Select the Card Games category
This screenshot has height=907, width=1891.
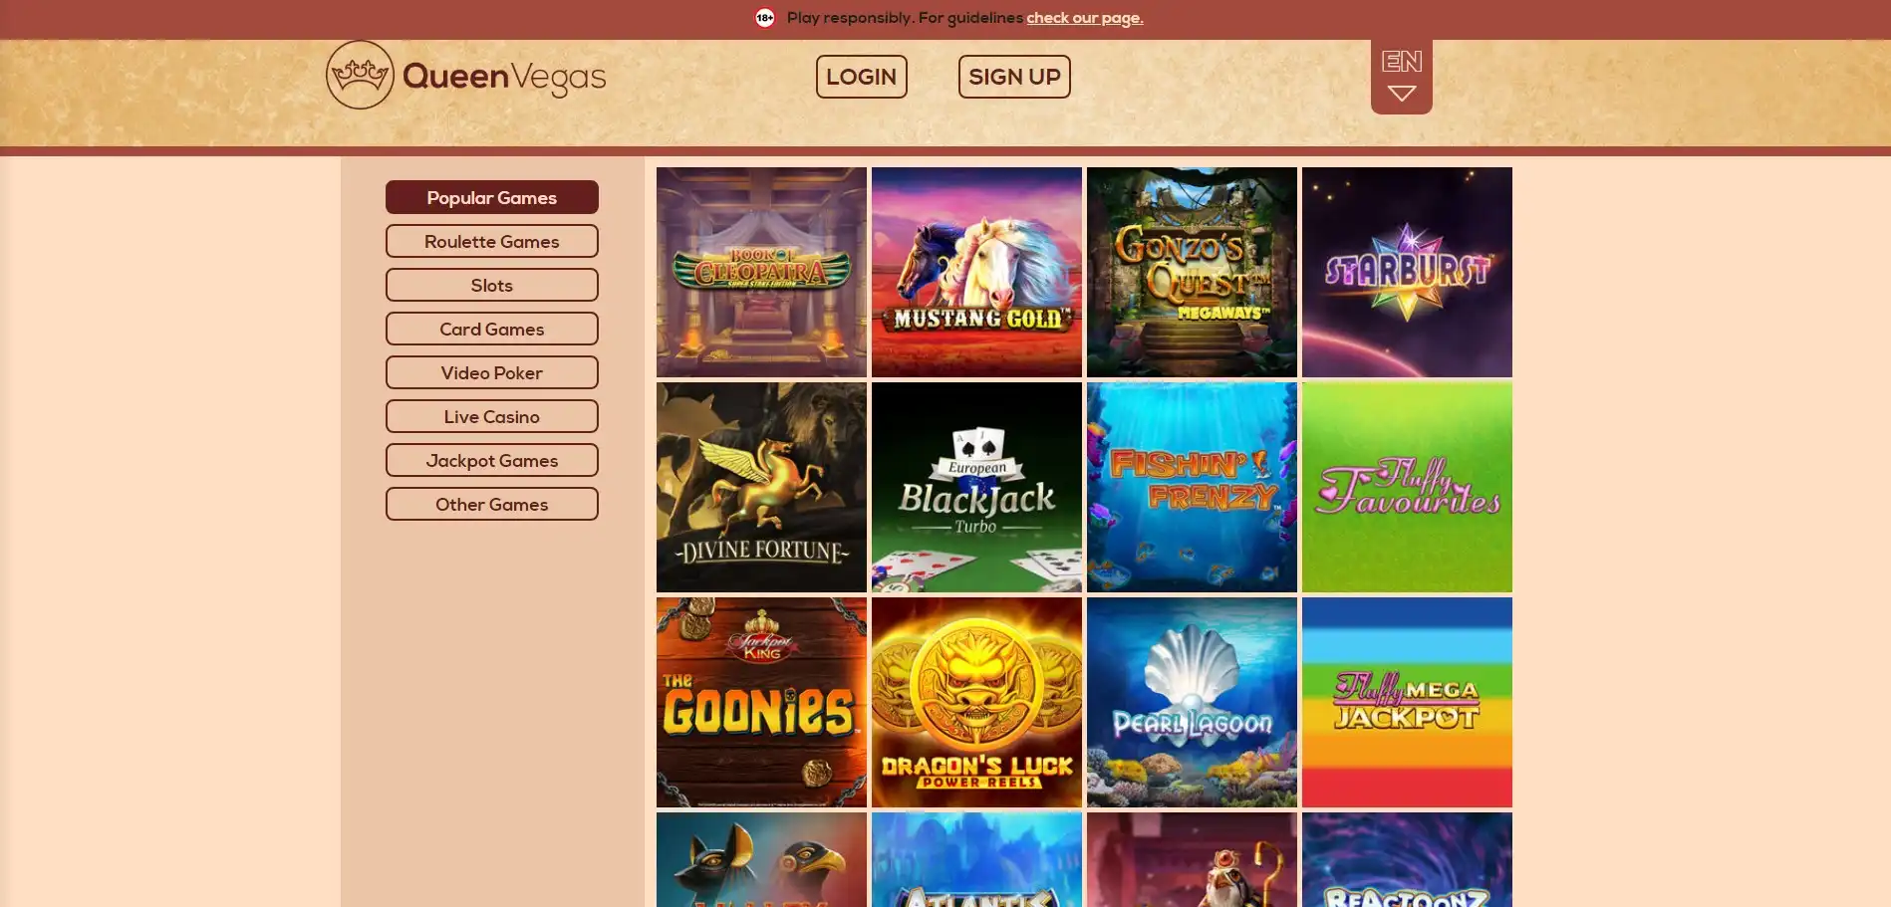(x=492, y=329)
